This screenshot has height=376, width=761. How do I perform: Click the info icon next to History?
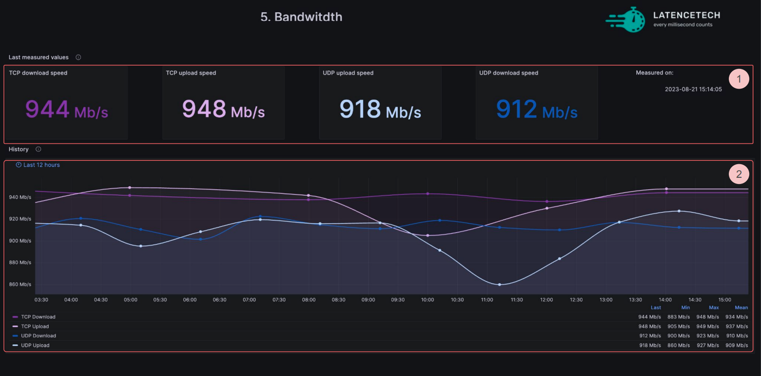tap(38, 150)
